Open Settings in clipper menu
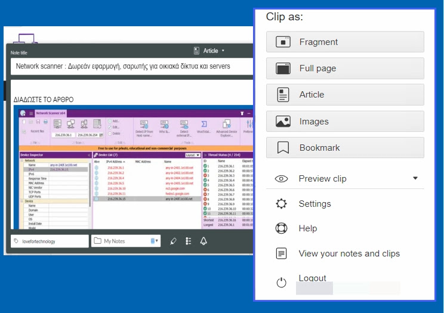Screen dimensions: 444x313 pos(314,204)
